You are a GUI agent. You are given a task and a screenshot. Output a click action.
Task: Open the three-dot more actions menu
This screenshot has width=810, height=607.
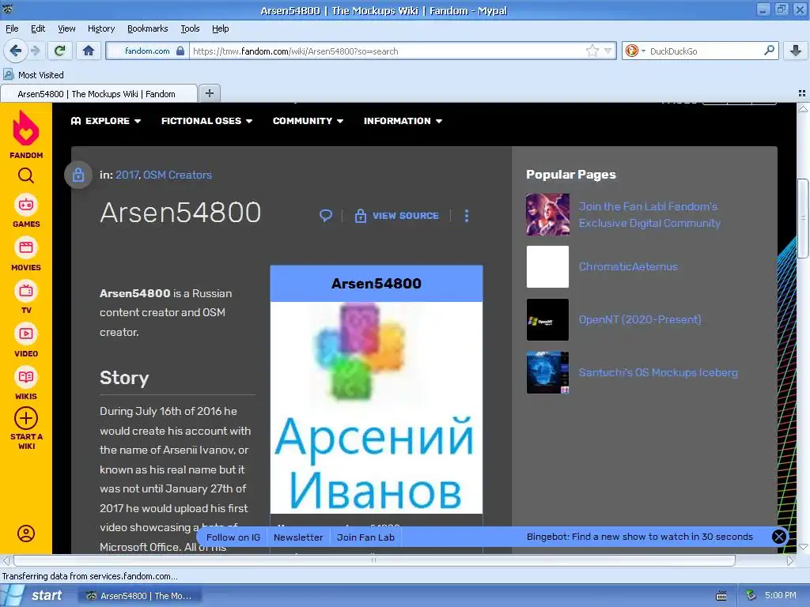click(x=467, y=216)
